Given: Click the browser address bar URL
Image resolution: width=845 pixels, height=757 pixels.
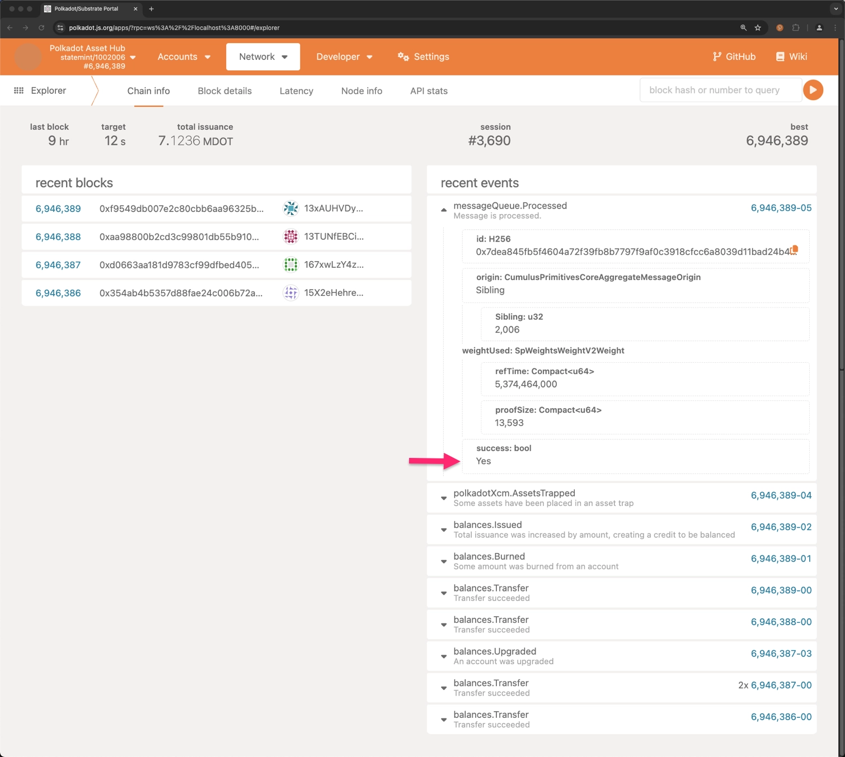Looking at the screenshot, I should 174,27.
